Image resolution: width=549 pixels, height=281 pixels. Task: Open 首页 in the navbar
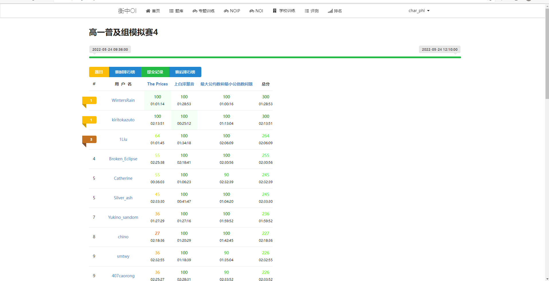click(x=153, y=11)
